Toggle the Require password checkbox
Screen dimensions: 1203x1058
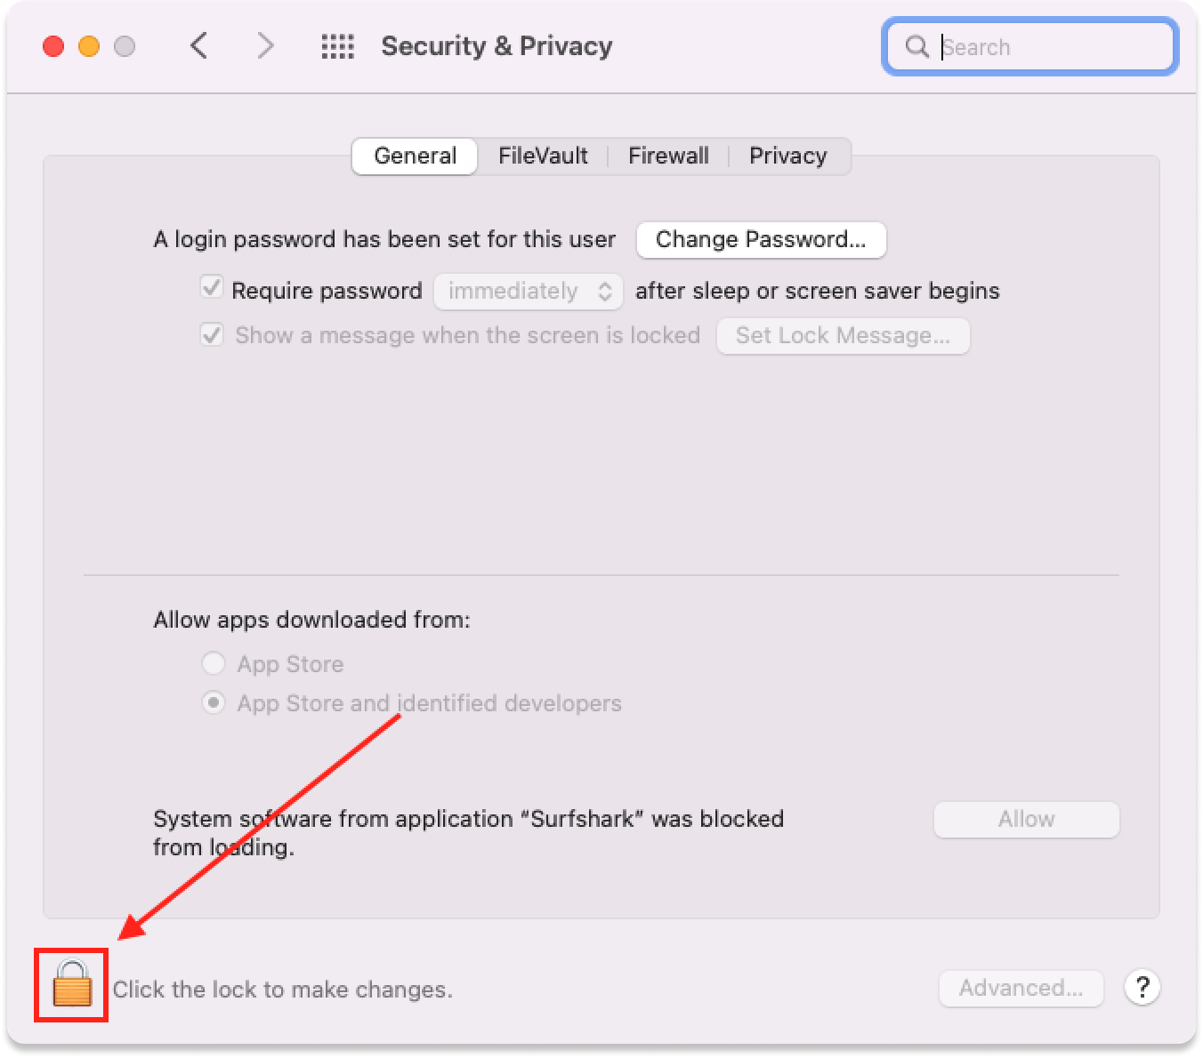212,289
